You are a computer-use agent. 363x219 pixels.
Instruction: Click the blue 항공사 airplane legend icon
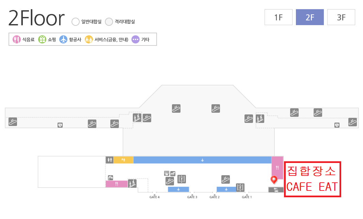point(63,39)
